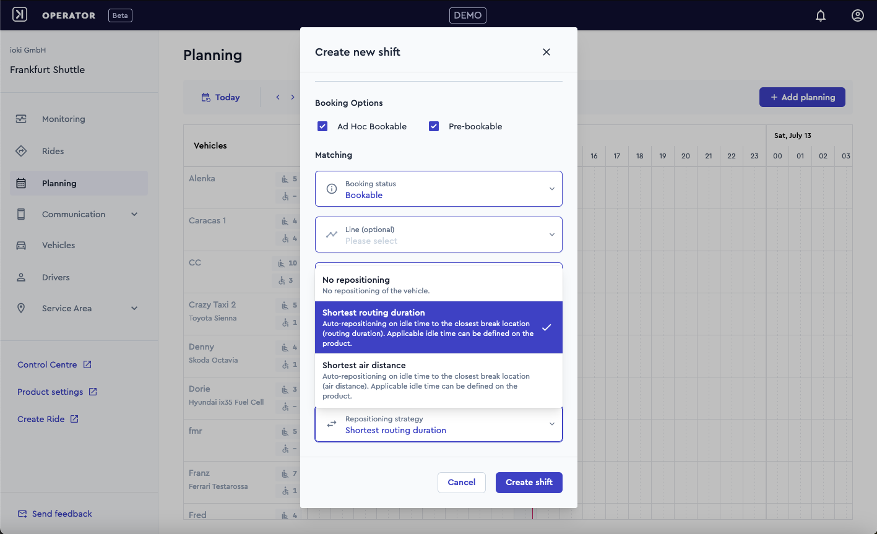The image size is (877, 534).
Task: Click the Send feedback envelope icon
Action: coord(22,514)
